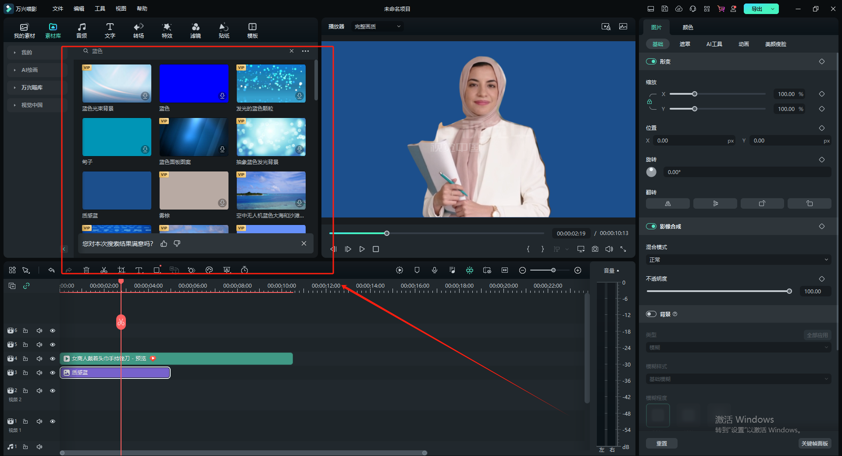Open the 特效 effects panel
Viewport: 842px width, 456px height.
(x=167, y=30)
